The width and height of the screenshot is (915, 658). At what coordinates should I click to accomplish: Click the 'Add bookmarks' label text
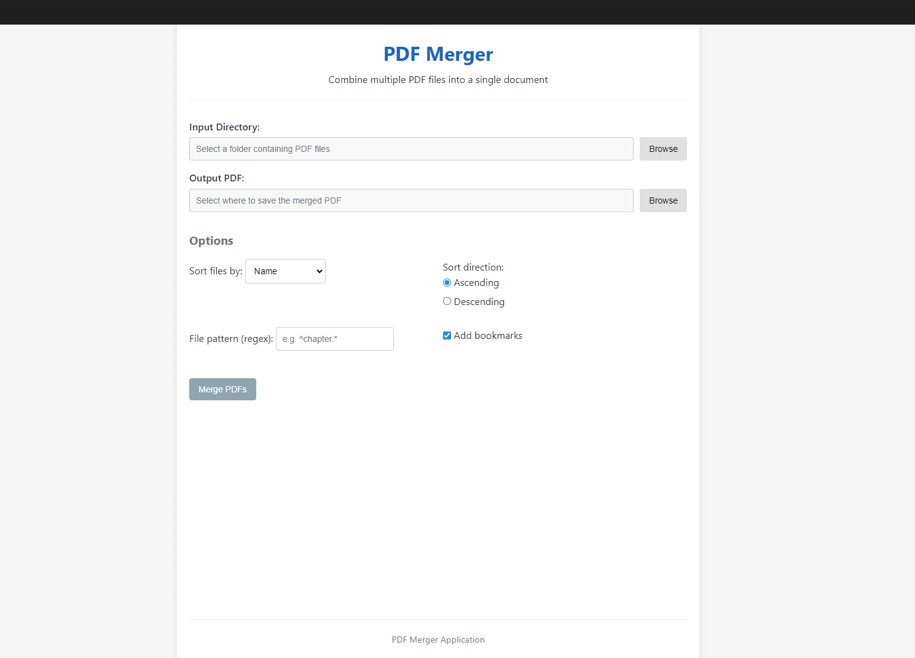tap(488, 336)
